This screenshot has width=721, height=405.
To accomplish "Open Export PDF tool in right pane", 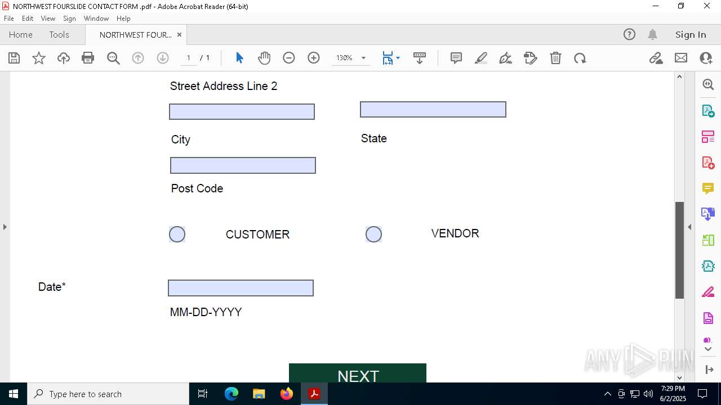I will 708,111.
